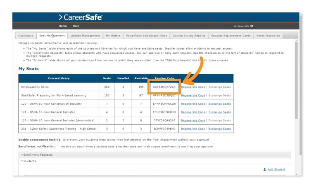Click 123 - OSHA General Industry (Automotive) cell
The height and width of the screenshot is (188, 314).
(x=58, y=121)
